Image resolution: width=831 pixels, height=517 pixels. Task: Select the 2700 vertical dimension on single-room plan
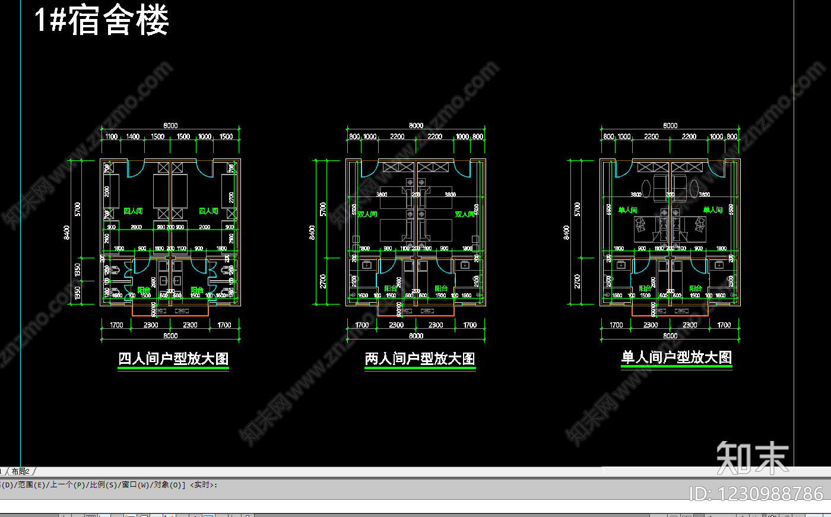578,281
